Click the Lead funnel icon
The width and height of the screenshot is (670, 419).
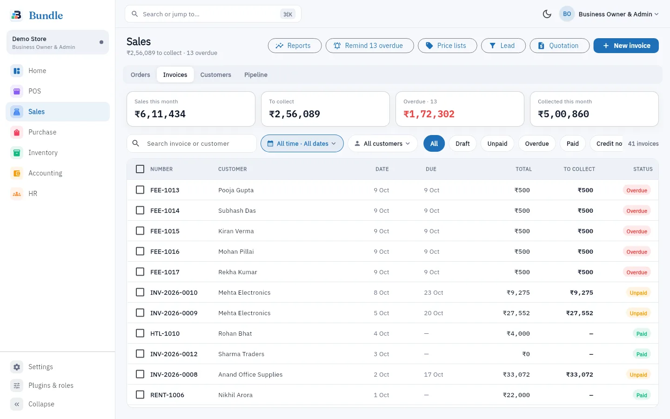pyautogui.click(x=492, y=46)
